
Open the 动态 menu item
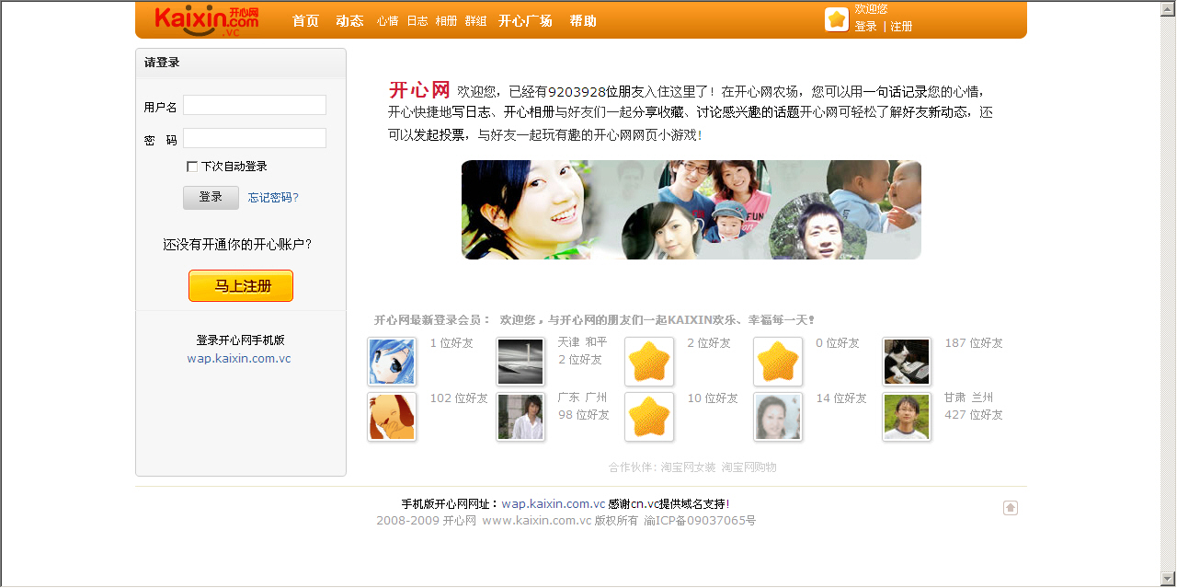[x=349, y=20]
